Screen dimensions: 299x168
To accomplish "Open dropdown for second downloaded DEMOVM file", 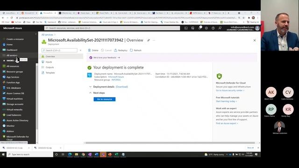I will pyautogui.click(x=60, y=148).
